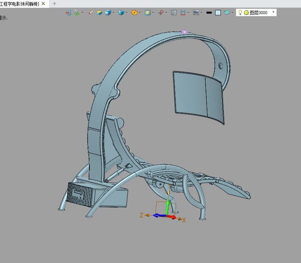Close the 休闲躺椅 document tab
This screenshot has width=301, height=263.
(x=43, y=4)
